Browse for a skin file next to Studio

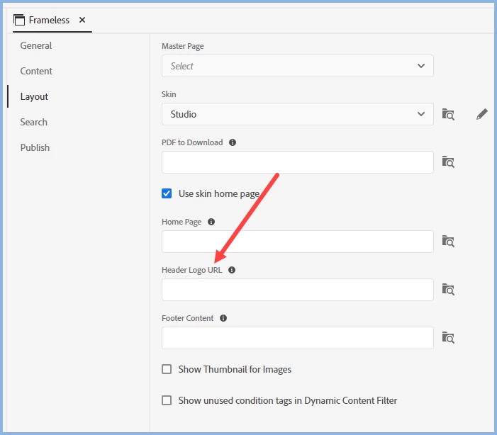pyautogui.click(x=448, y=114)
